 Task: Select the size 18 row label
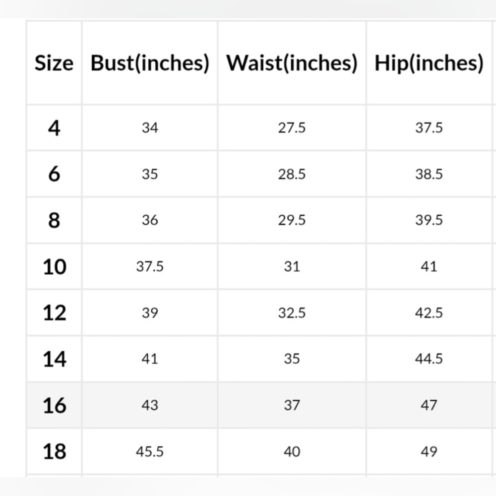55,451
